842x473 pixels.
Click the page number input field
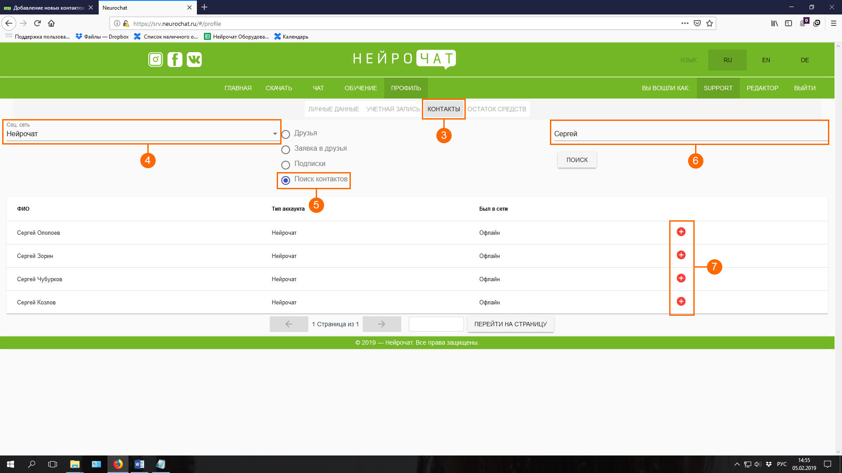(436, 324)
